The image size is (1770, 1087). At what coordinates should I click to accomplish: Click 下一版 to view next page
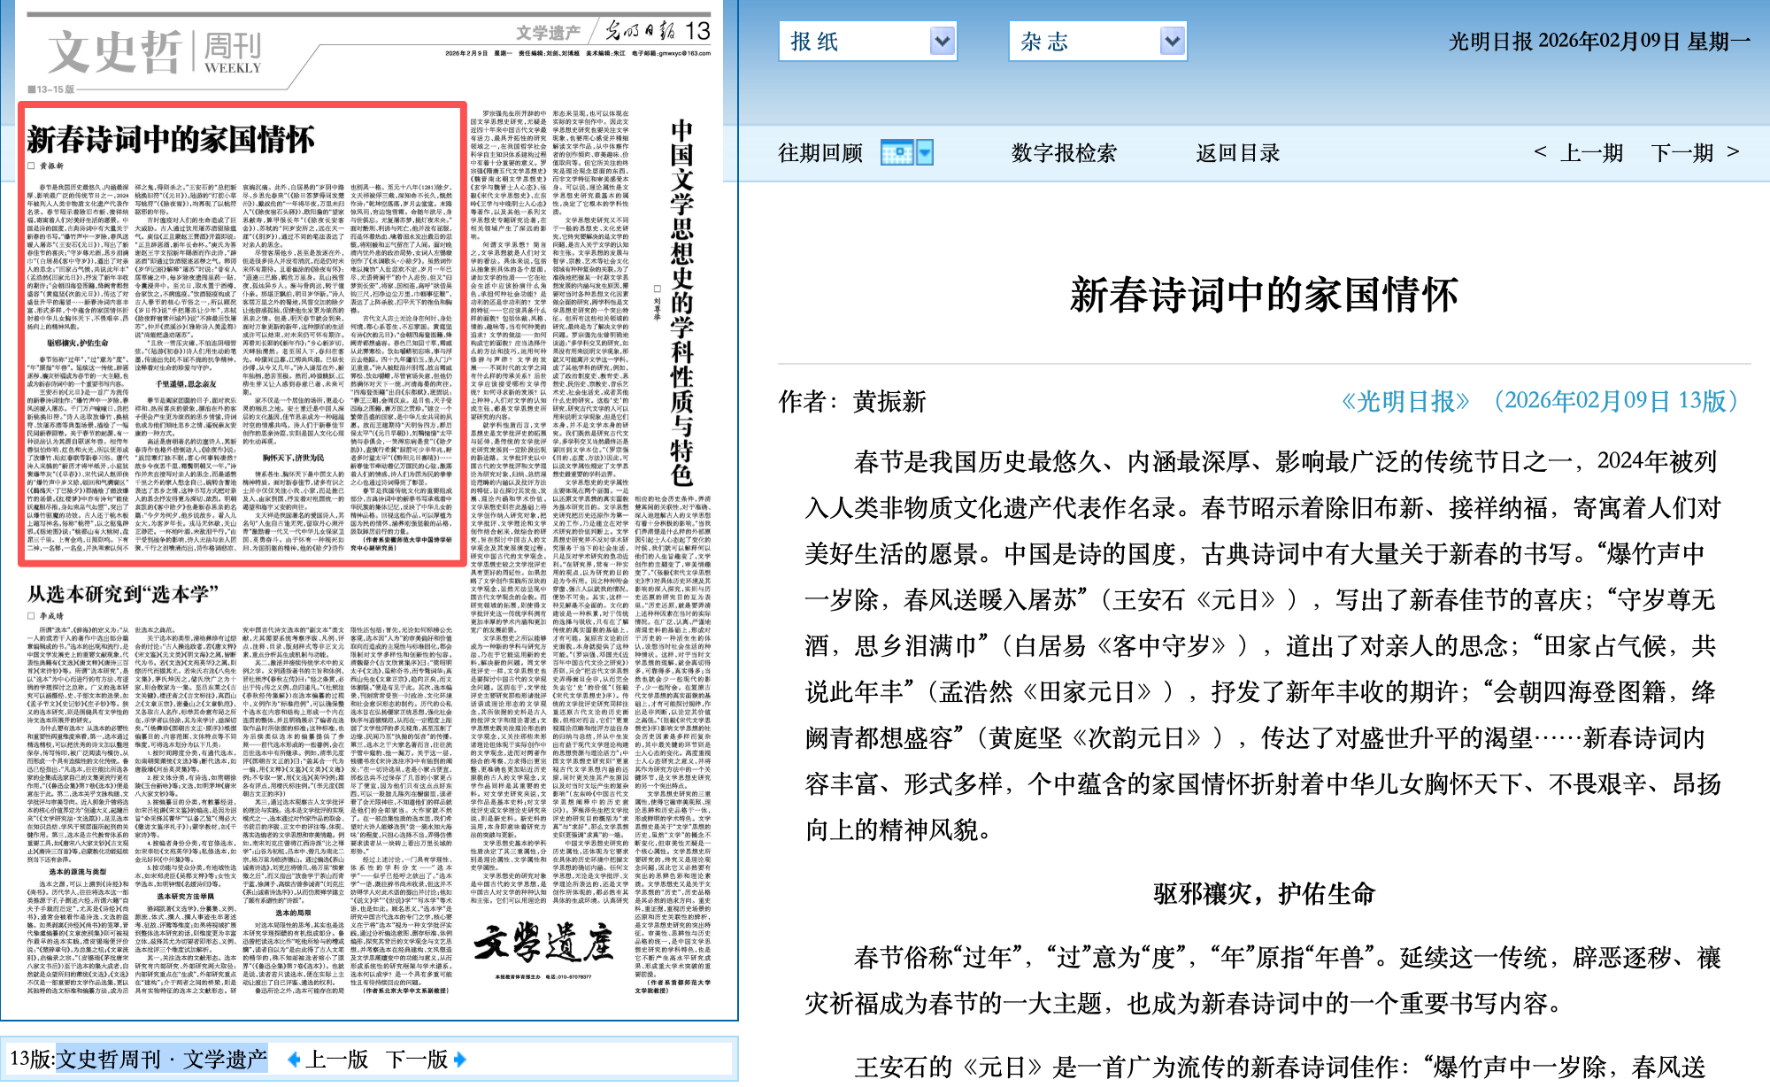(417, 1059)
